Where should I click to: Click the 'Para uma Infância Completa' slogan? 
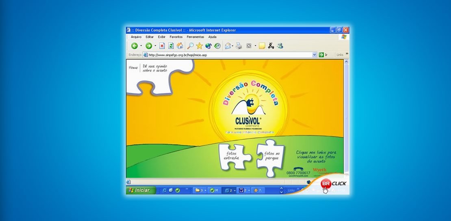click(x=249, y=132)
